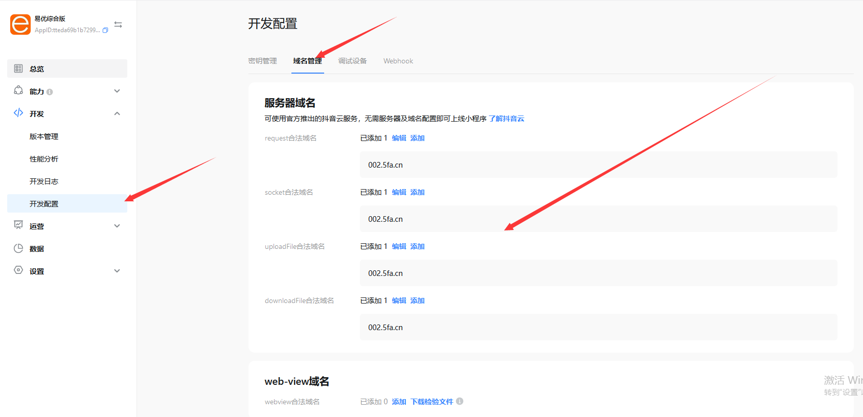Screen dimensions: 863x417
Task: Switch to the 密钥管理 tab
Action: point(263,61)
